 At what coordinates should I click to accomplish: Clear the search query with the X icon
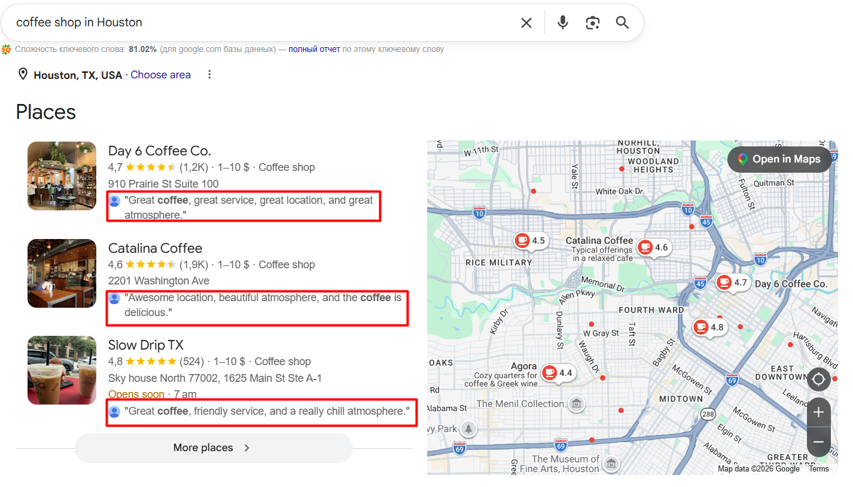click(526, 23)
